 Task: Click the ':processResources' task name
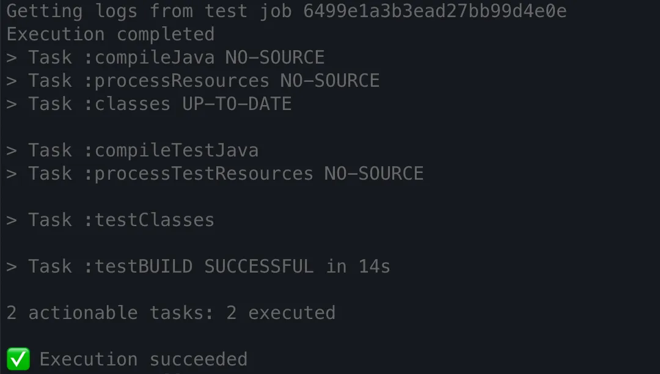pyautogui.click(x=177, y=81)
